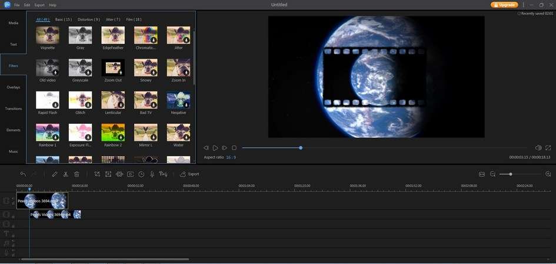Image resolution: width=556 pixels, height=264 pixels.
Task: Step to the next frame
Action: pyautogui.click(x=224, y=148)
